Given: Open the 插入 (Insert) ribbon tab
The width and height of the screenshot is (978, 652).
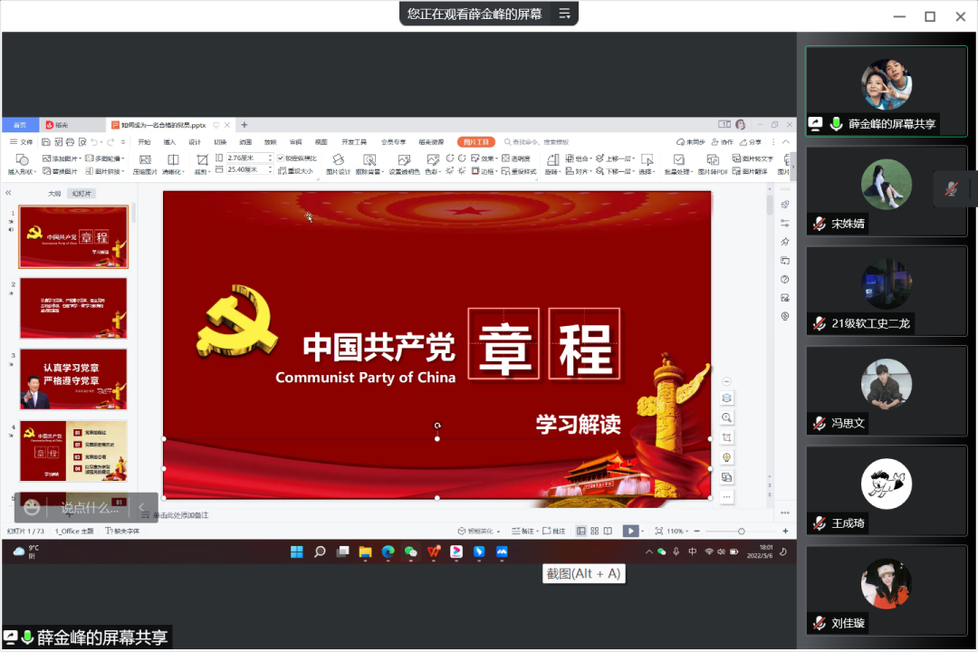Looking at the screenshot, I should coord(169,142).
